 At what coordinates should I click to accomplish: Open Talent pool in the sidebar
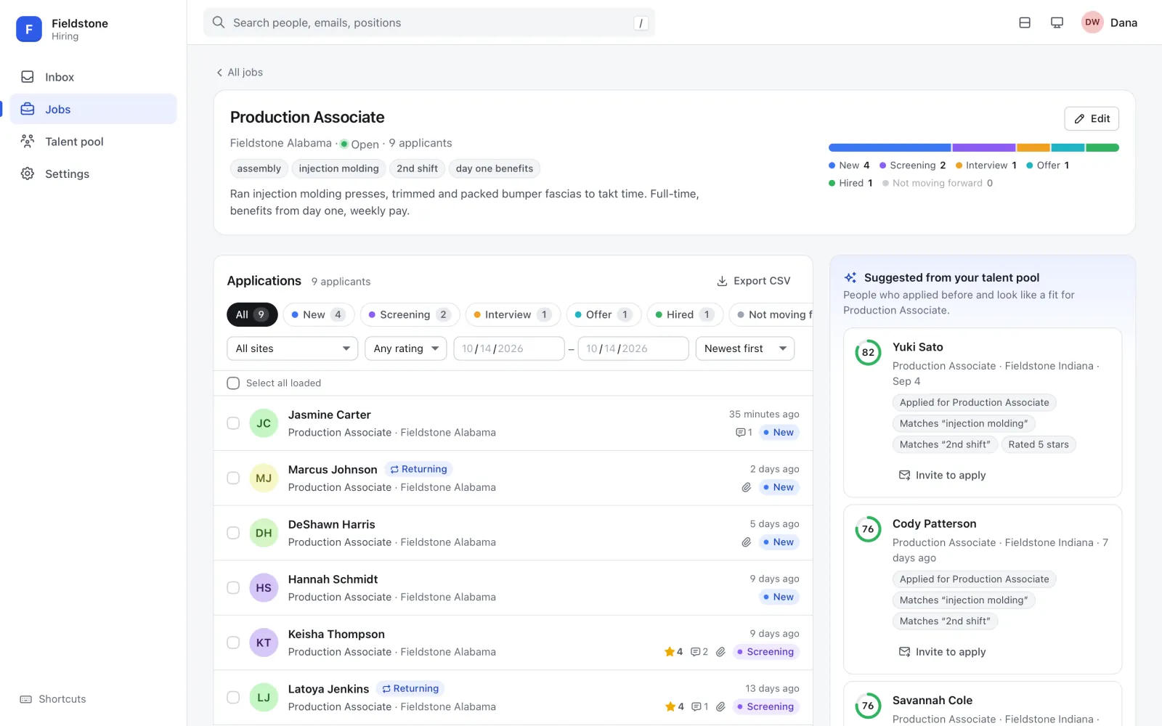pyautogui.click(x=93, y=142)
